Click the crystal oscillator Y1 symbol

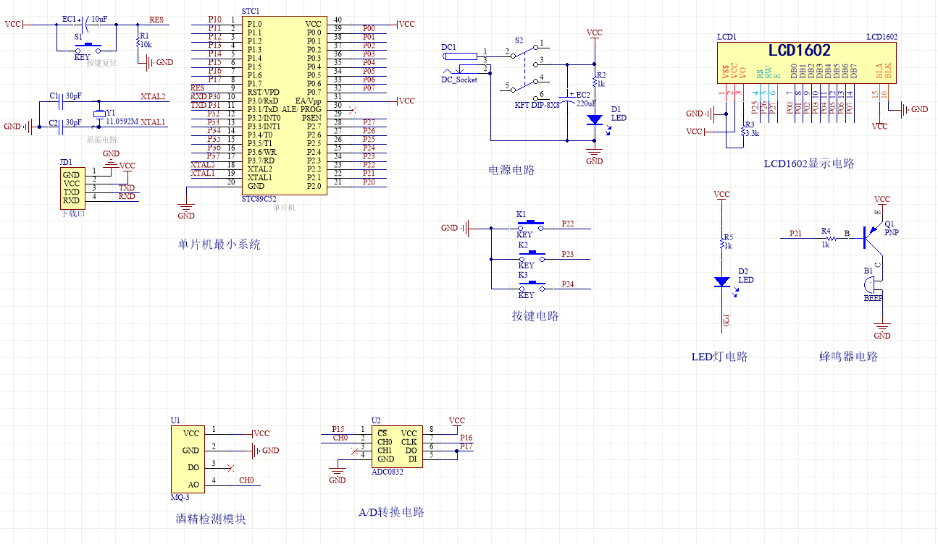[100, 114]
